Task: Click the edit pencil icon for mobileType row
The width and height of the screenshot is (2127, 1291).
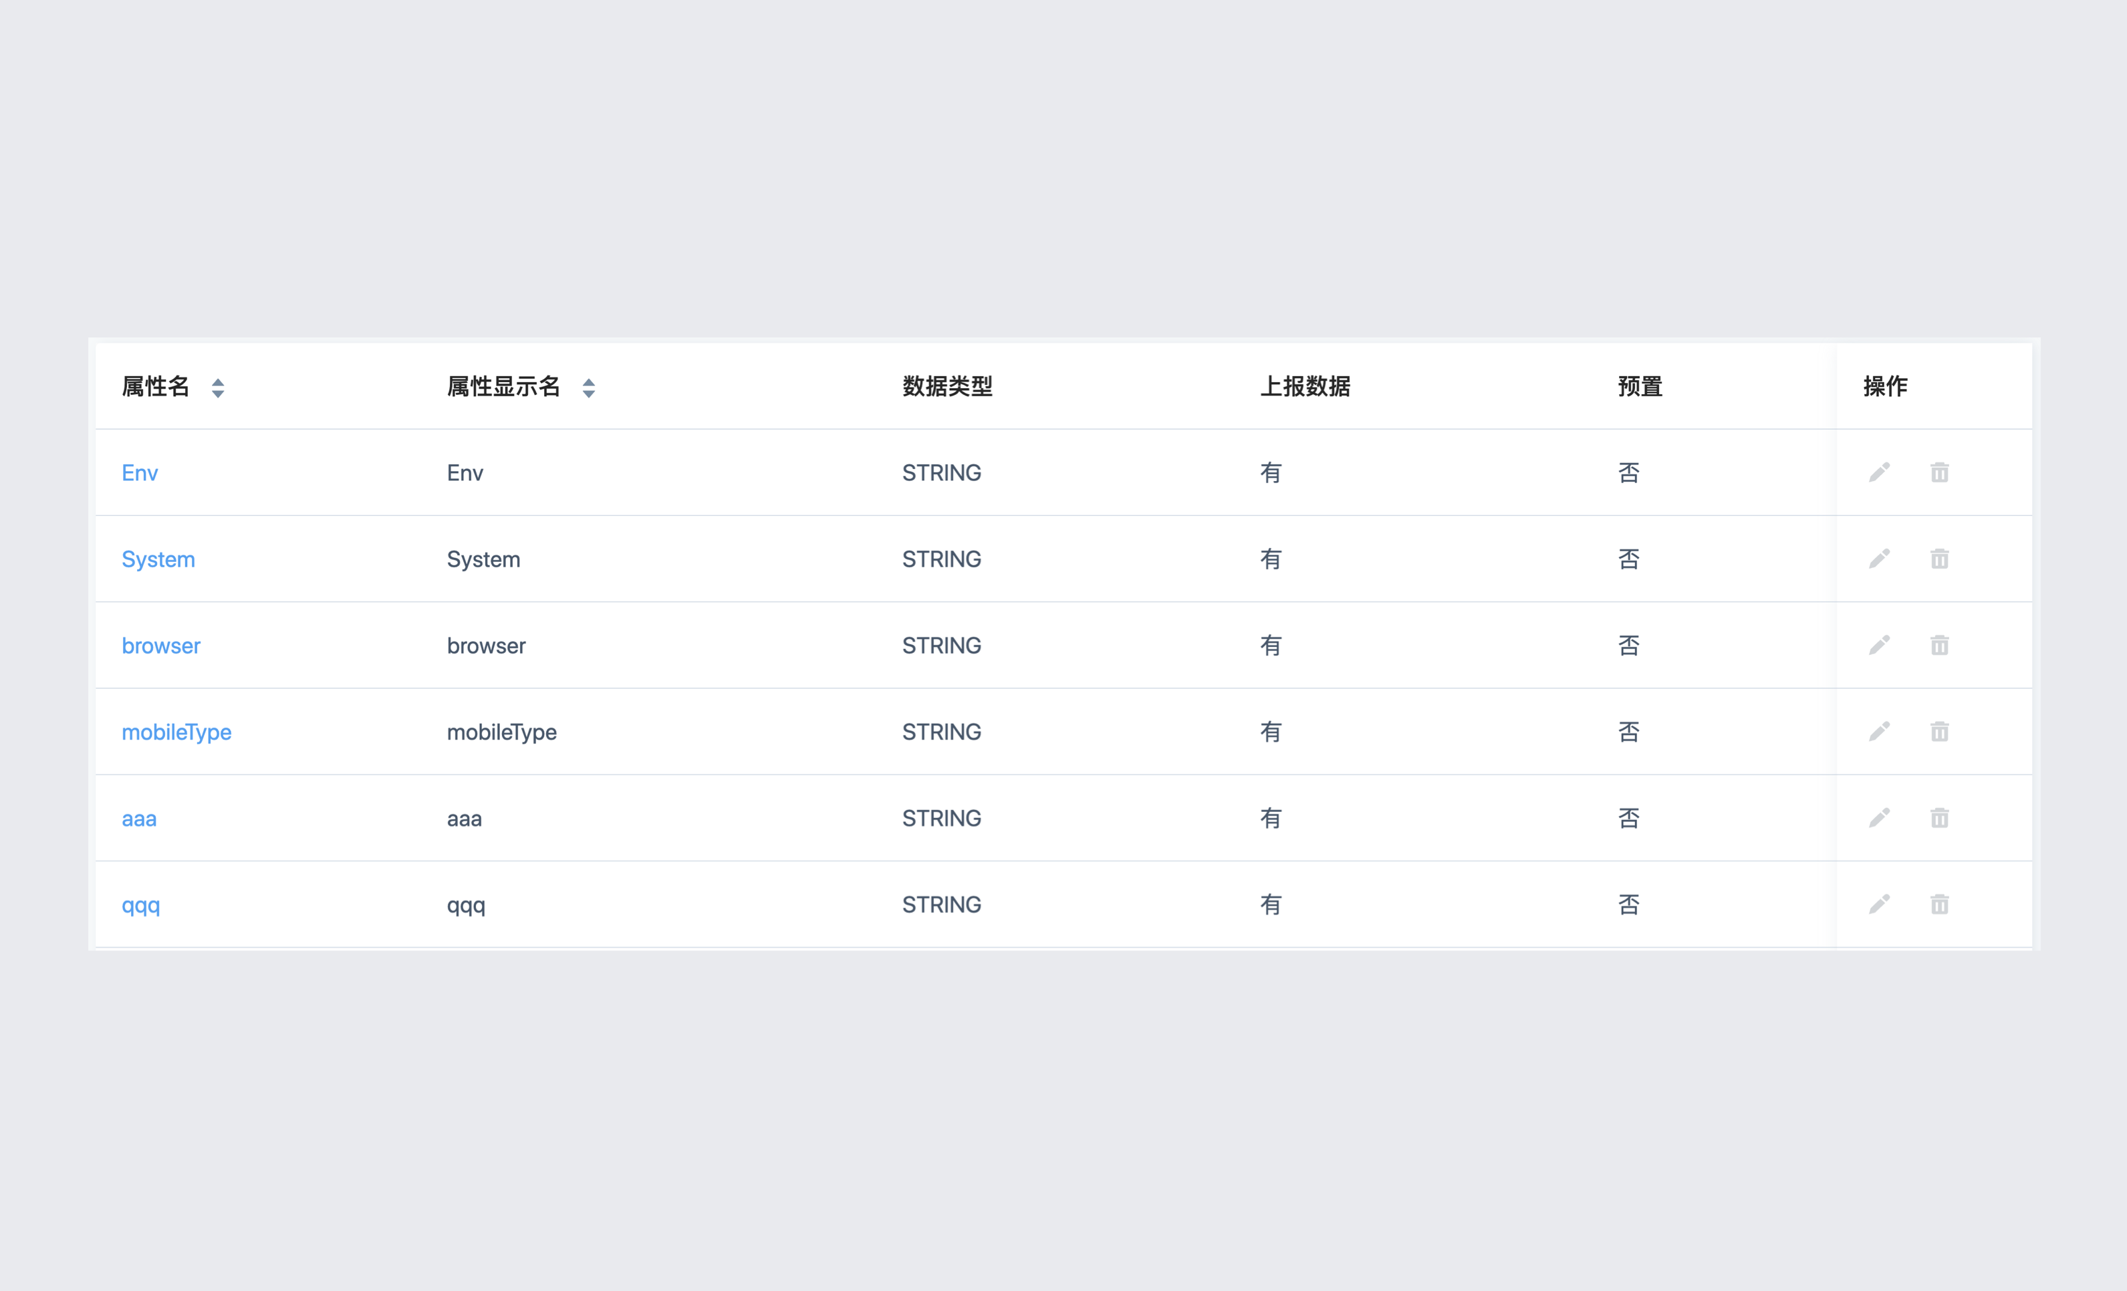Action: [x=1879, y=732]
